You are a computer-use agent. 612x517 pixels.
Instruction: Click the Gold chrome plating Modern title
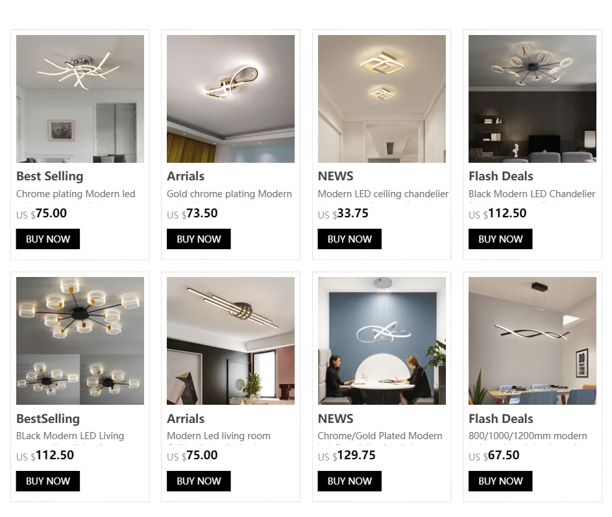click(x=230, y=194)
